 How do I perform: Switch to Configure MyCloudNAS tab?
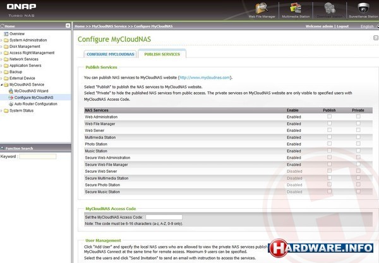pyautogui.click(x=110, y=54)
